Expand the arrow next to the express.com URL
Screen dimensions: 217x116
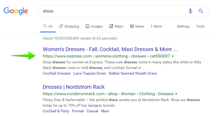coord(173,56)
